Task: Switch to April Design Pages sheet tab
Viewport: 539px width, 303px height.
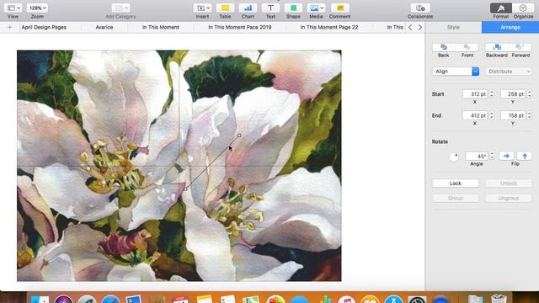Action: tap(44, 27)
